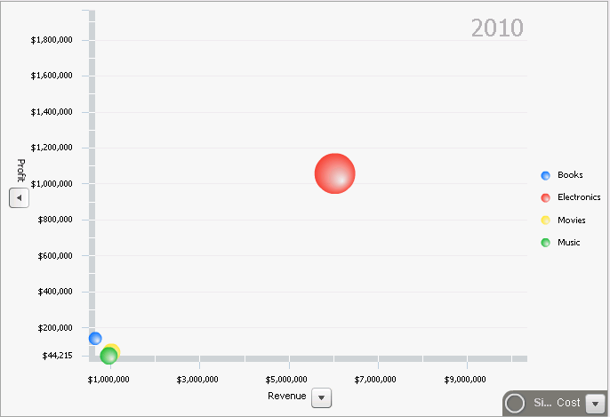Image resolution: width=610 pixels, height=417 pixels.
Task: Select the Movies legend label
Action: (x=571, y=220)
